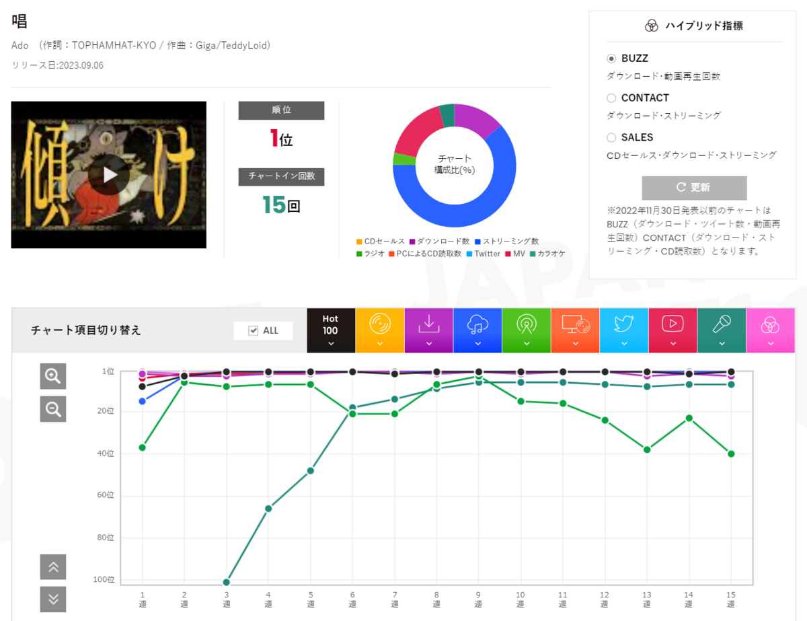Click the PCによるCD読取数 legend entry
This screenshot has width=807, height=621.
click(425, 254)
